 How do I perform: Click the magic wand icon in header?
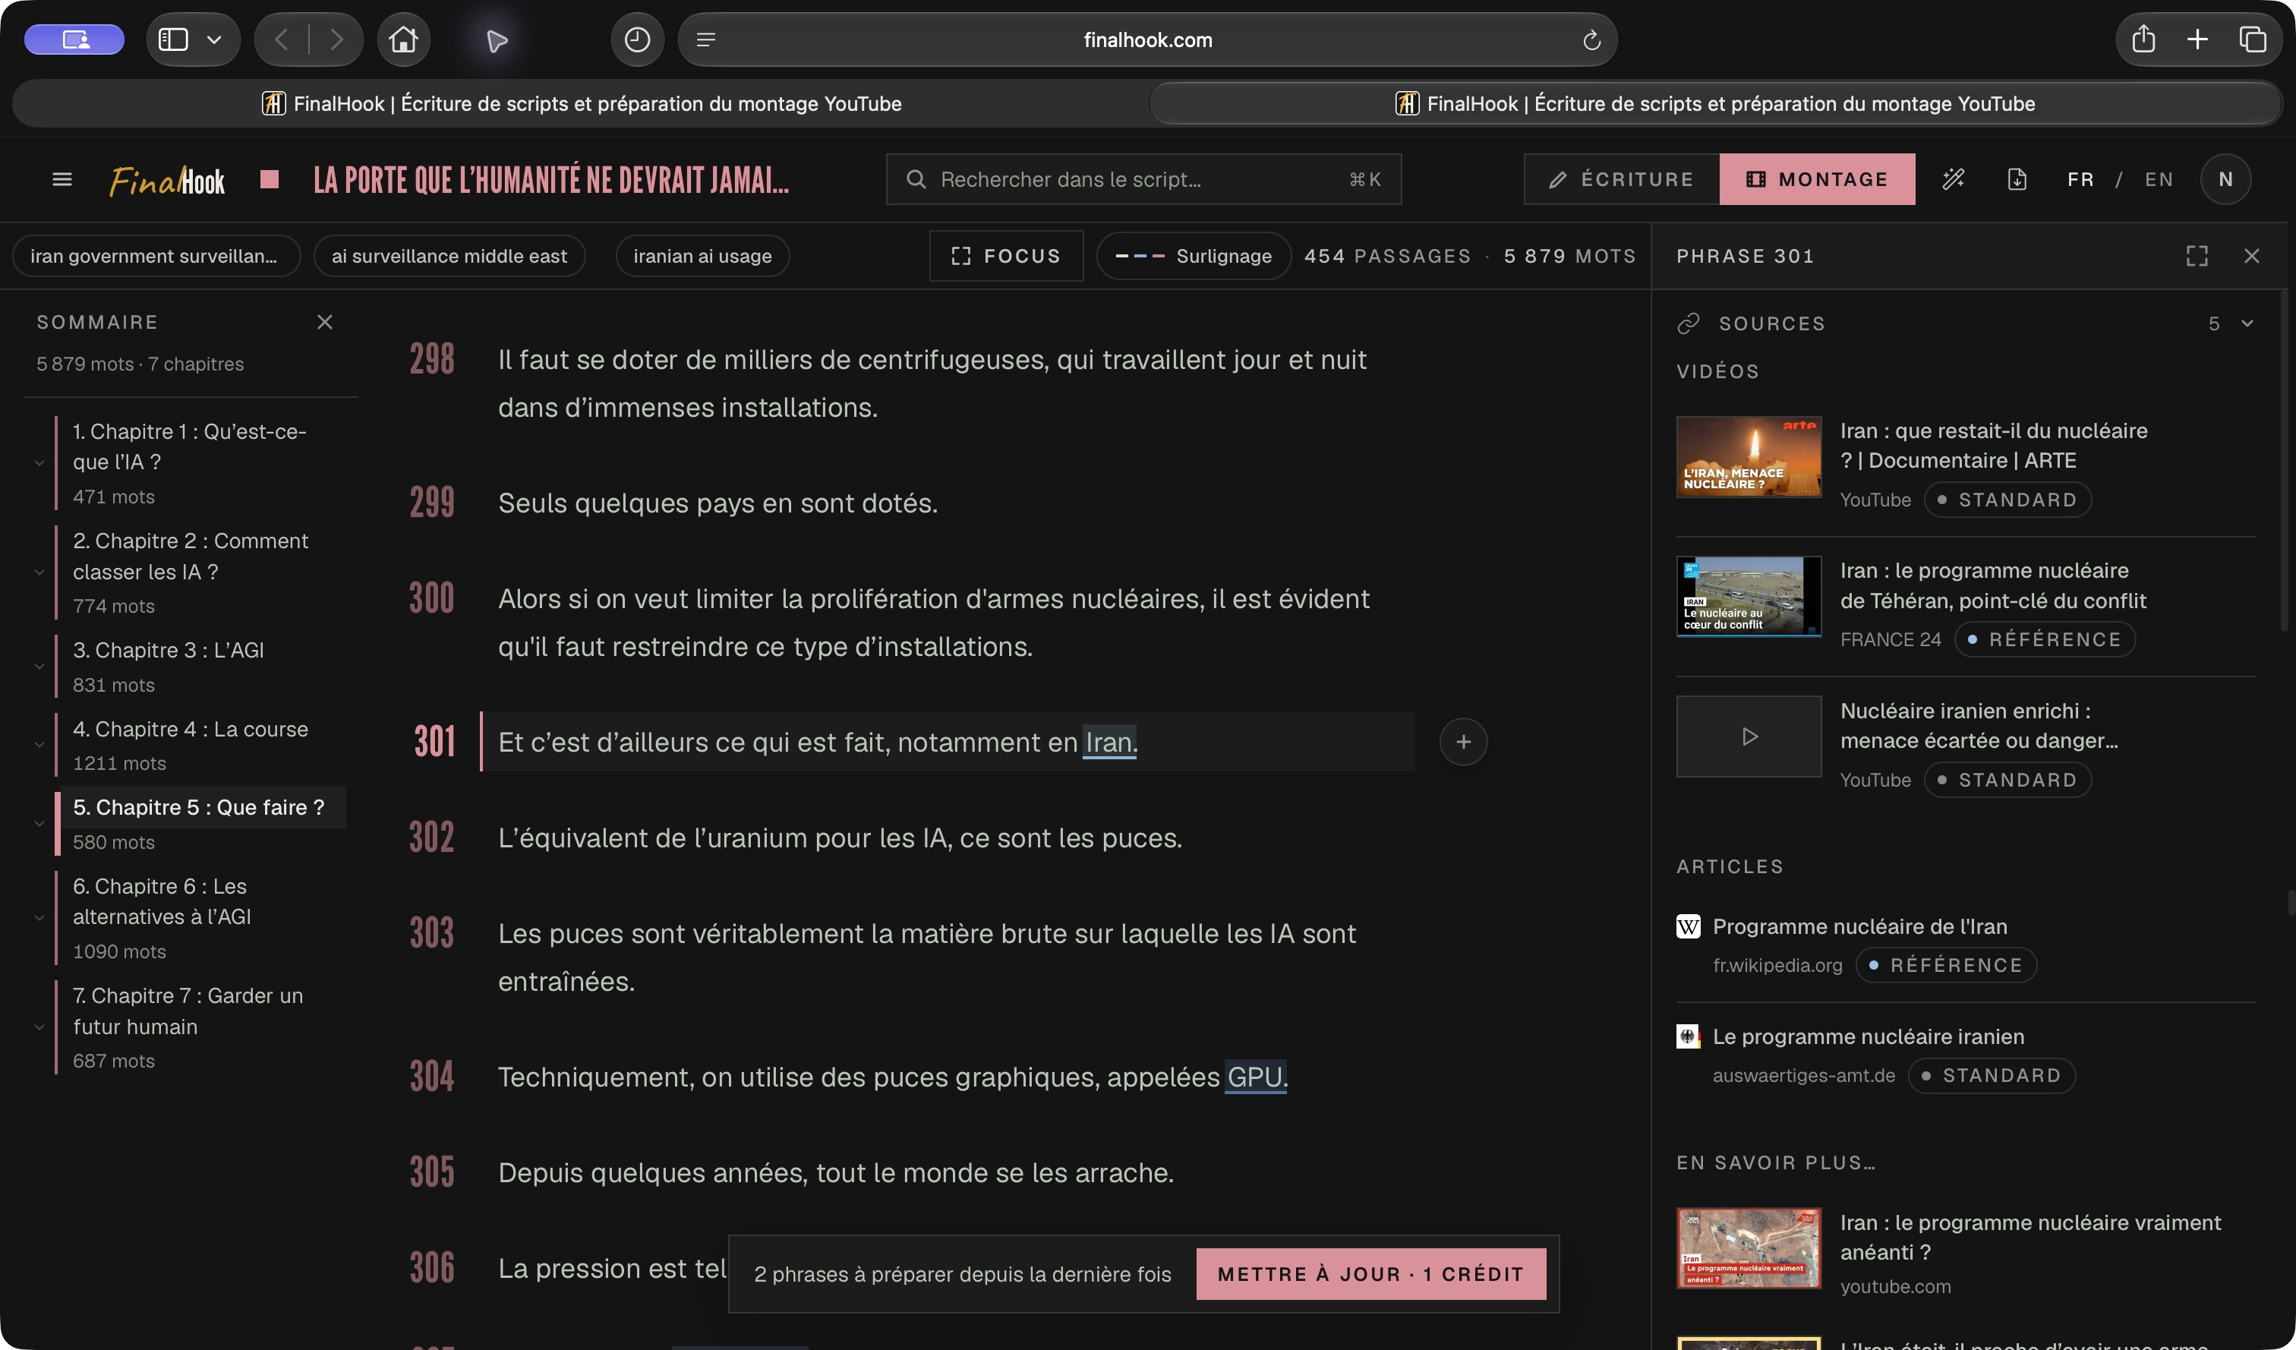1954,179
